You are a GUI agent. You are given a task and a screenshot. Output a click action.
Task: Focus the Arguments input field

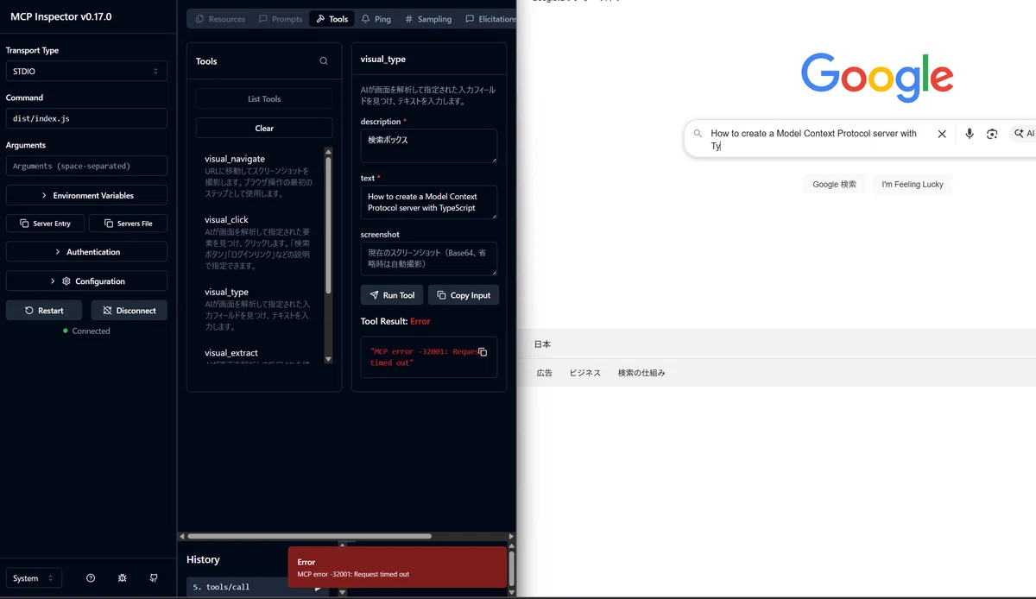click(x=86, y=166)
